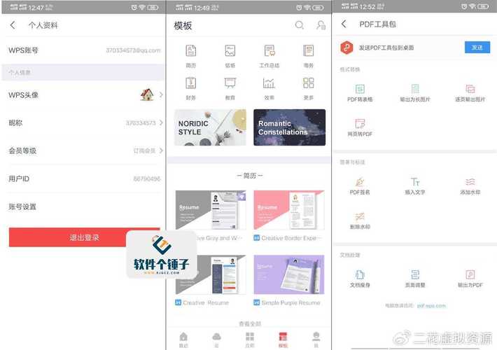Tap the blue 发送 button
Image resolution: width=497 pixels, height=350 pixels.
(477, 48)
